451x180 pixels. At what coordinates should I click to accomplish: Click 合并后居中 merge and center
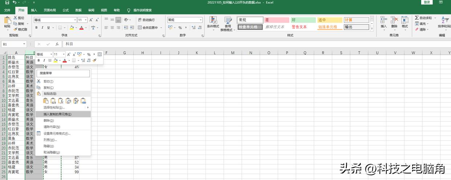[148, 28]
